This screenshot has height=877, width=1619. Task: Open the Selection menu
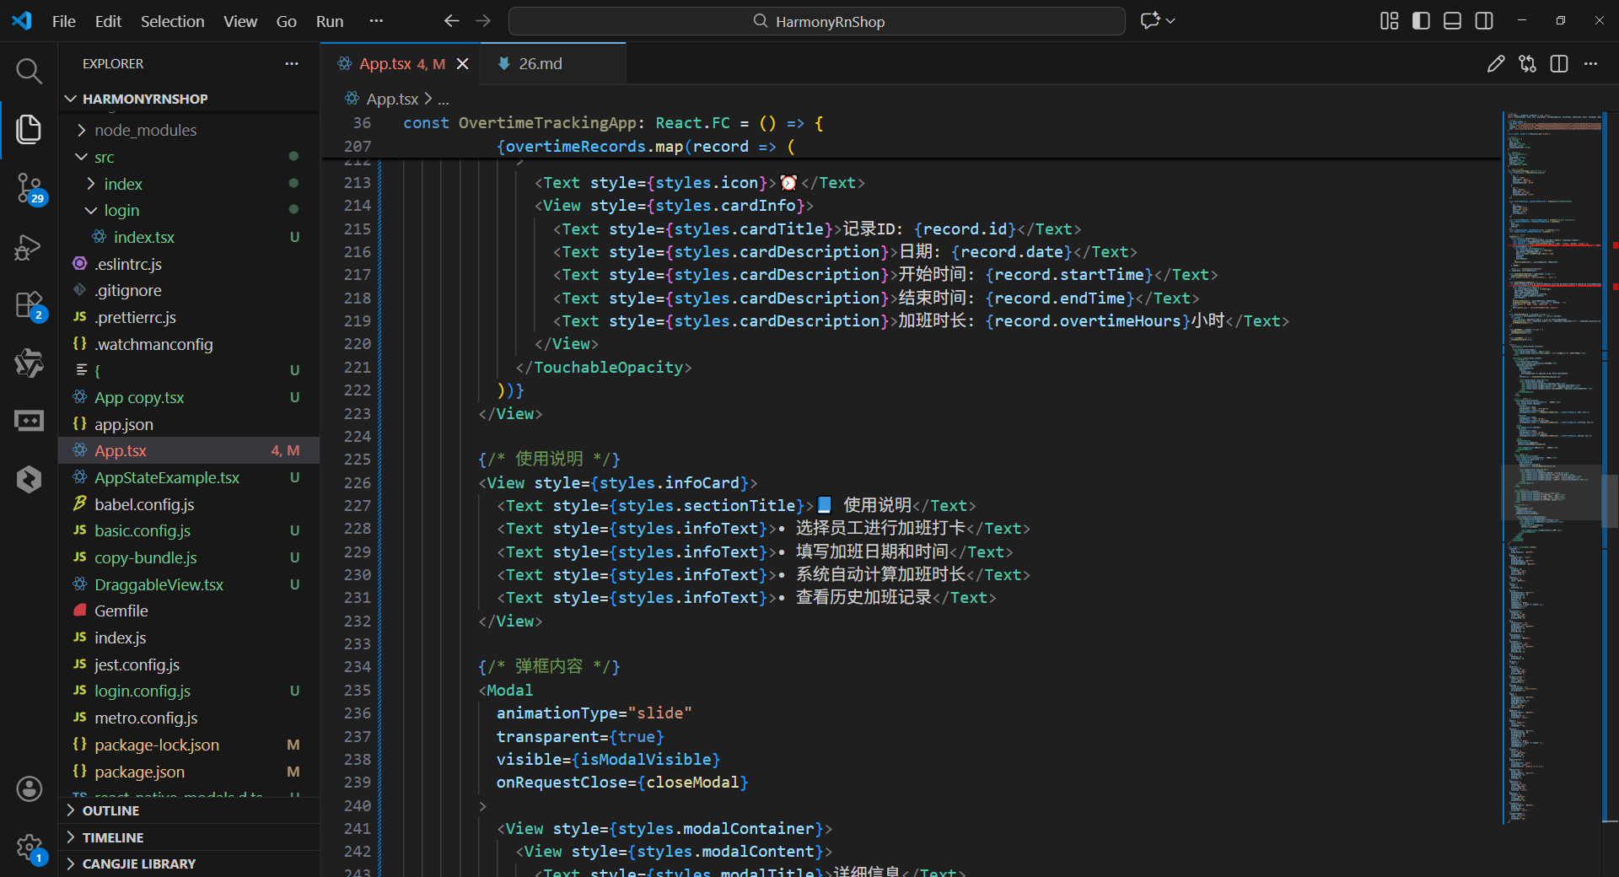click(x=172, y=21)
